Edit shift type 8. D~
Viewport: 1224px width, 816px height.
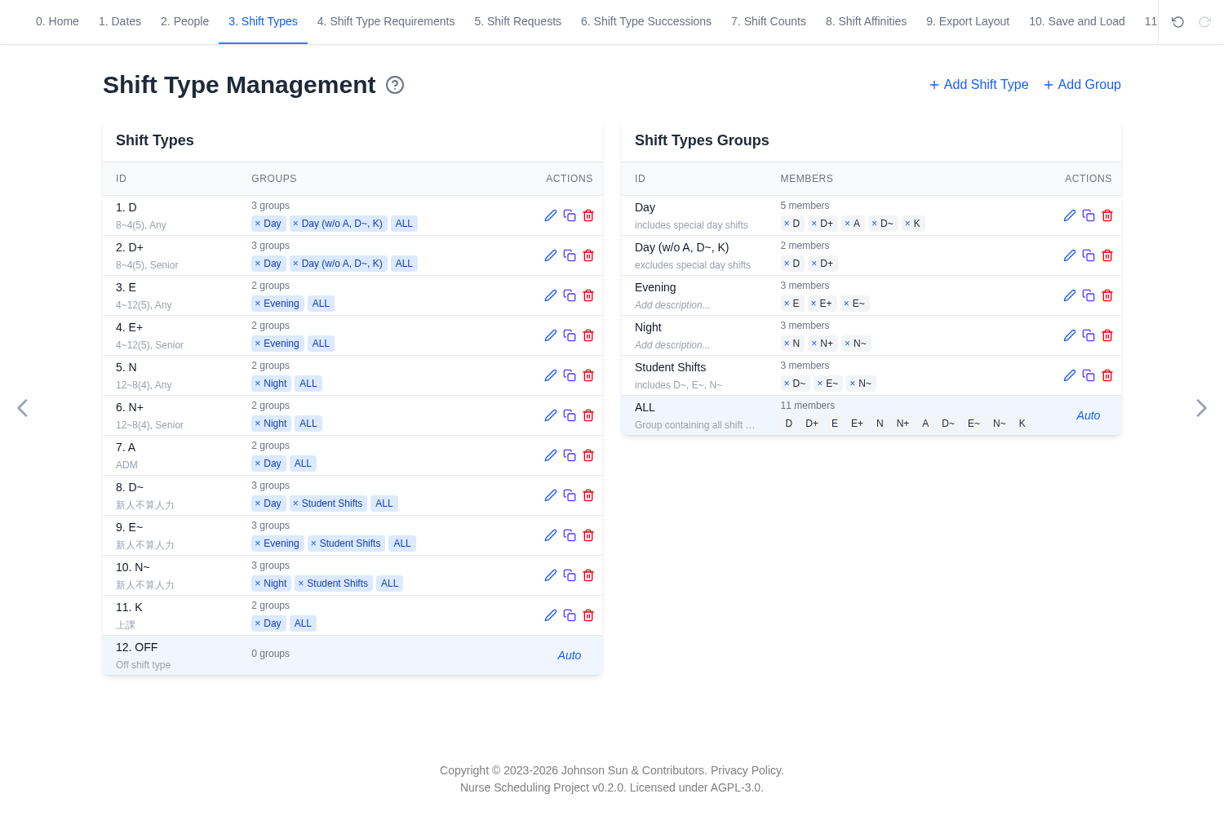551,495
